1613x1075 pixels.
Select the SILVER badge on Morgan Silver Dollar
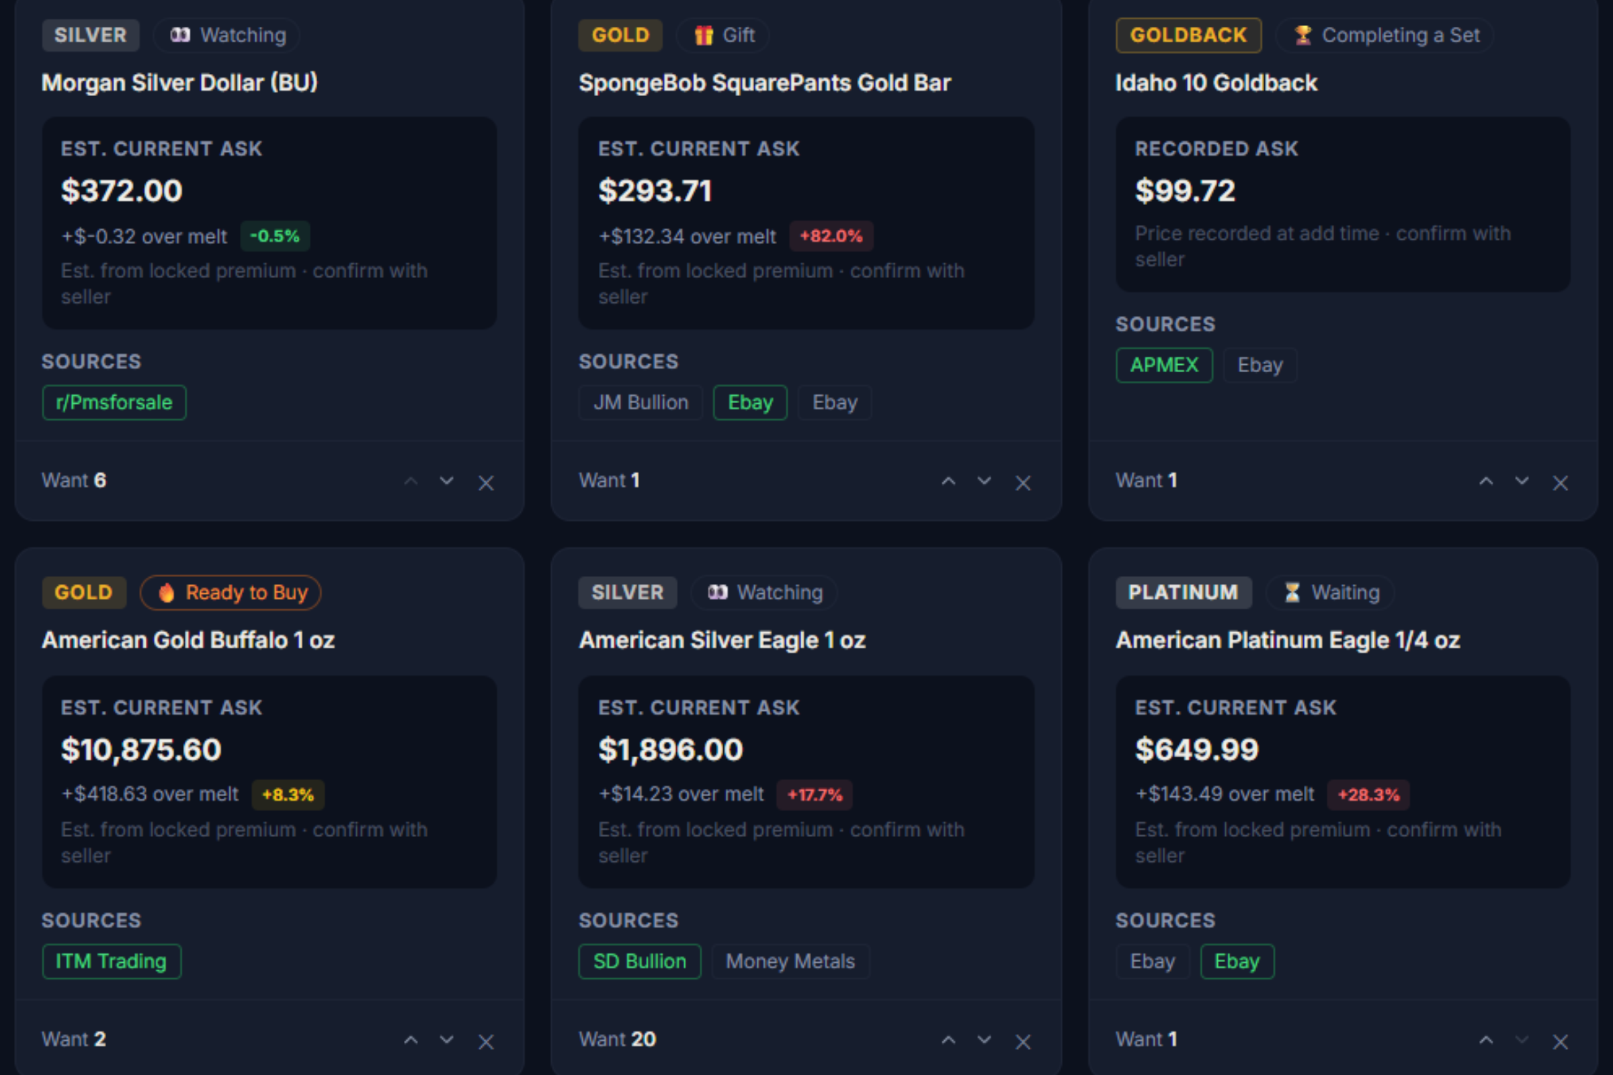(x=90, y=35)
